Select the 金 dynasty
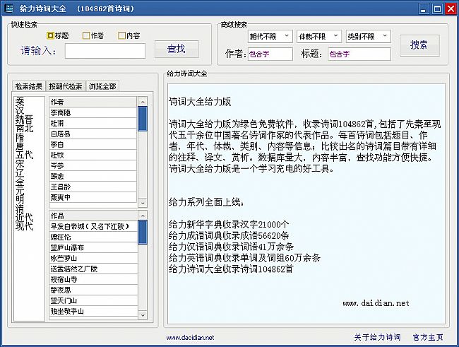 (x=20, y=182)
